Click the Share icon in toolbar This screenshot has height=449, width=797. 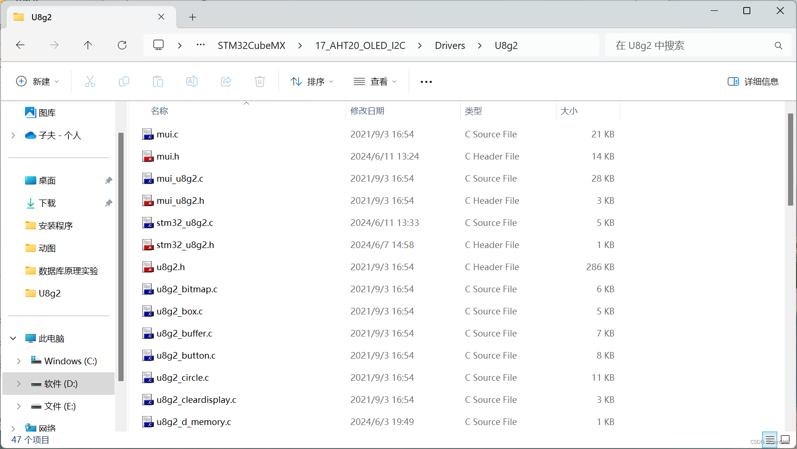tap(226, 81)
